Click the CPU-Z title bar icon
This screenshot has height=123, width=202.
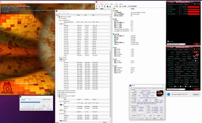pos(131,86)
